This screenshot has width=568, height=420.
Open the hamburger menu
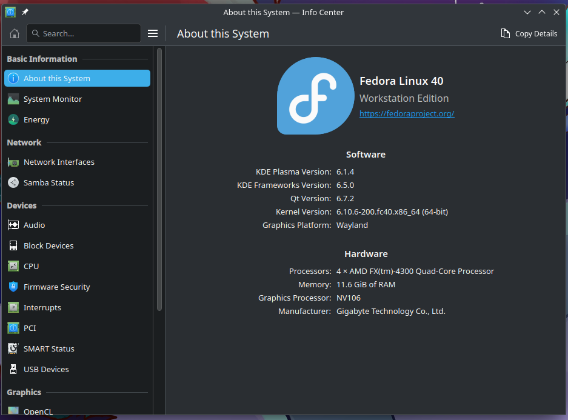(153, 34)
